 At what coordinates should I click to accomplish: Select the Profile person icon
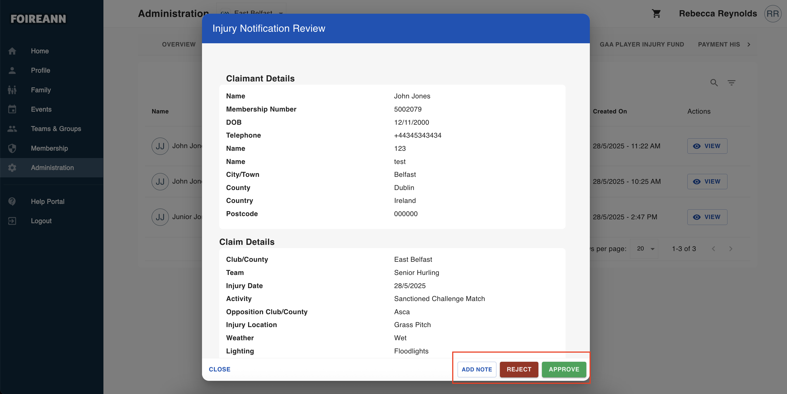(x=12, y=70)
